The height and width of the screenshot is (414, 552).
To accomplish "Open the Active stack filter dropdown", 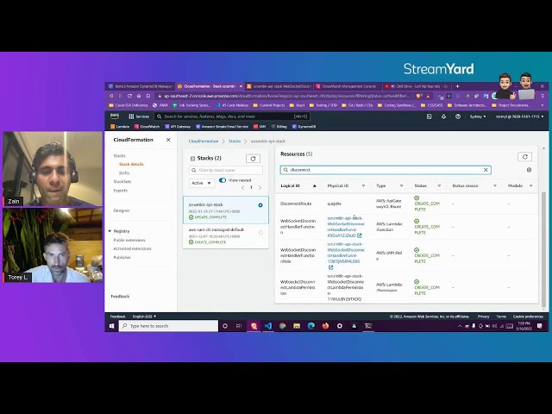I will click(x=201, y=183).
